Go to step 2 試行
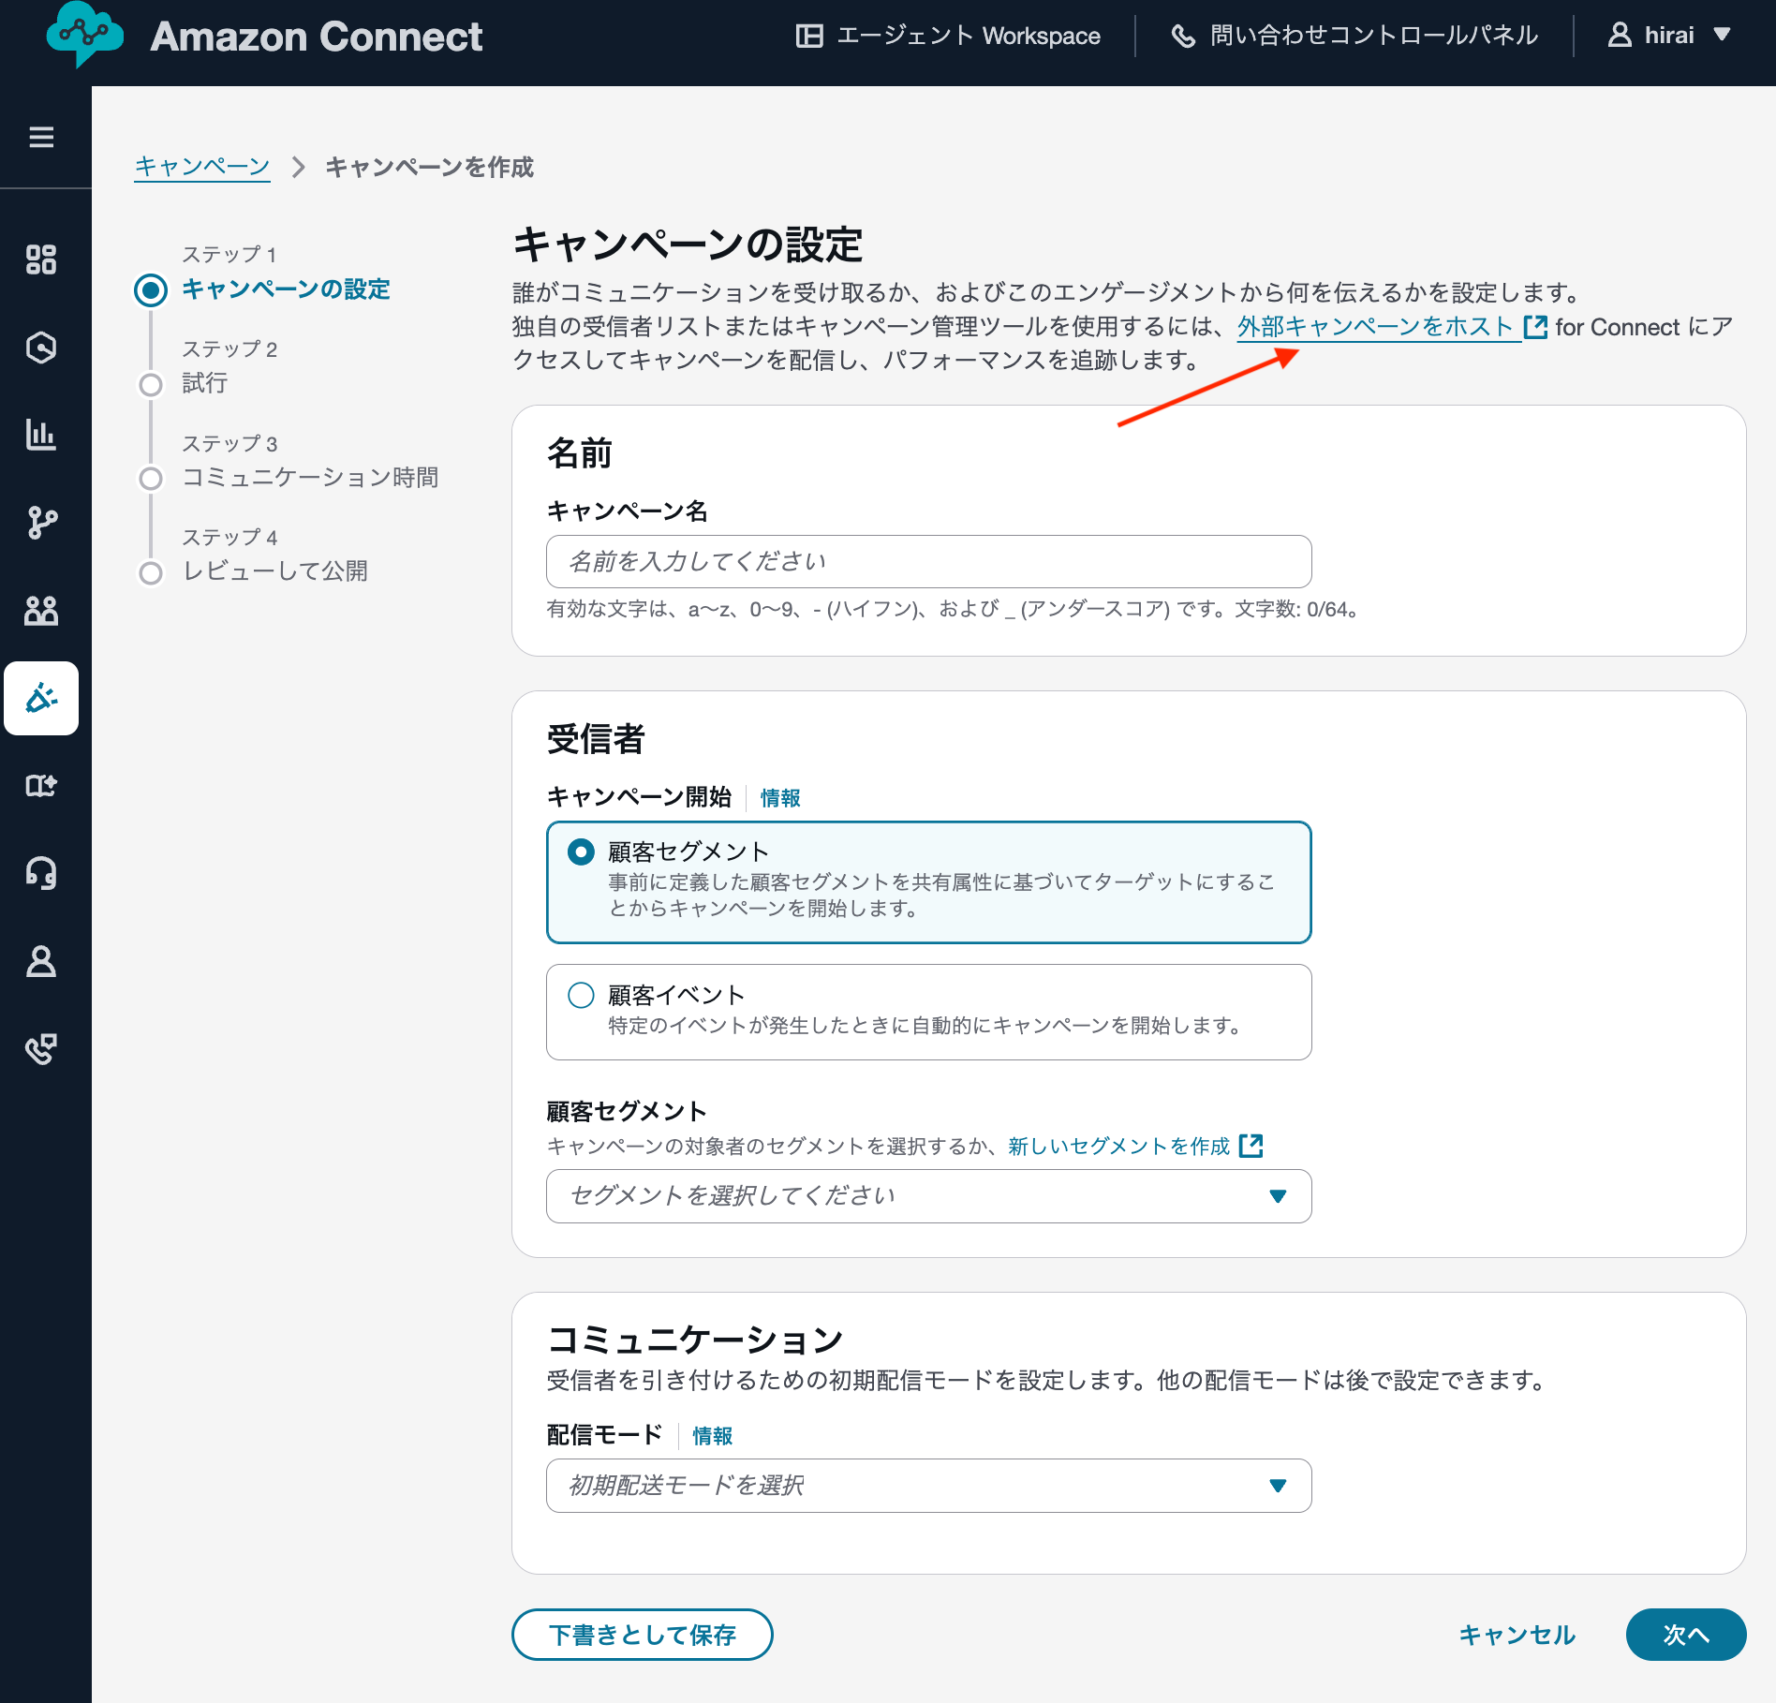Viewport: 1776px width, 1703px height. [x=205, y=383]
